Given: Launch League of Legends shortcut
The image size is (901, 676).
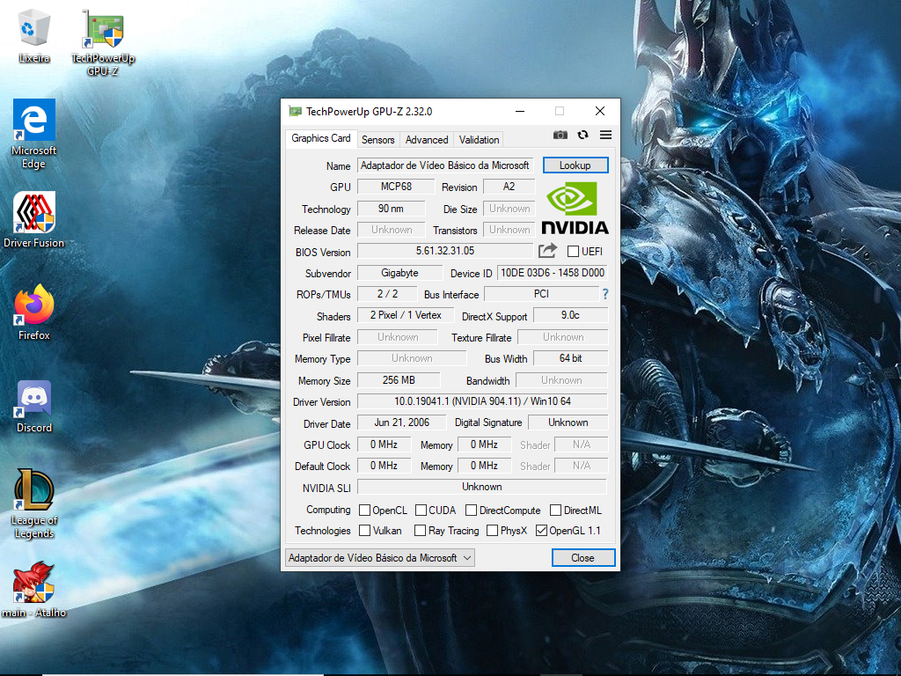Looking at the screenshot, I should pyautogui.click(x=34, y=503).
